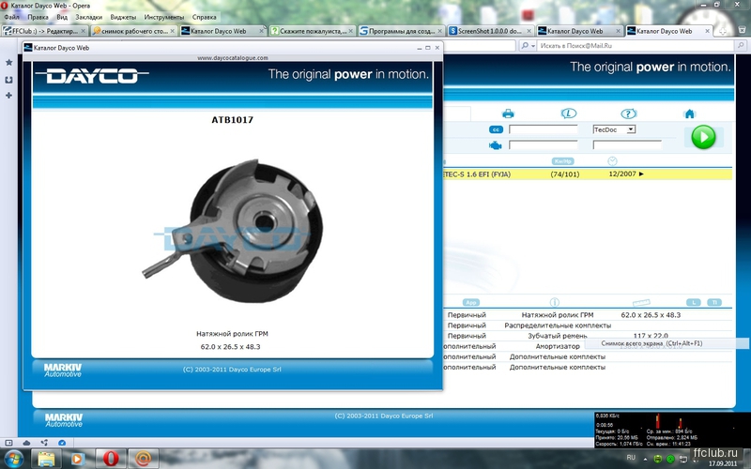Switch to Скажите пожалуйста tab

coord(313,31)
